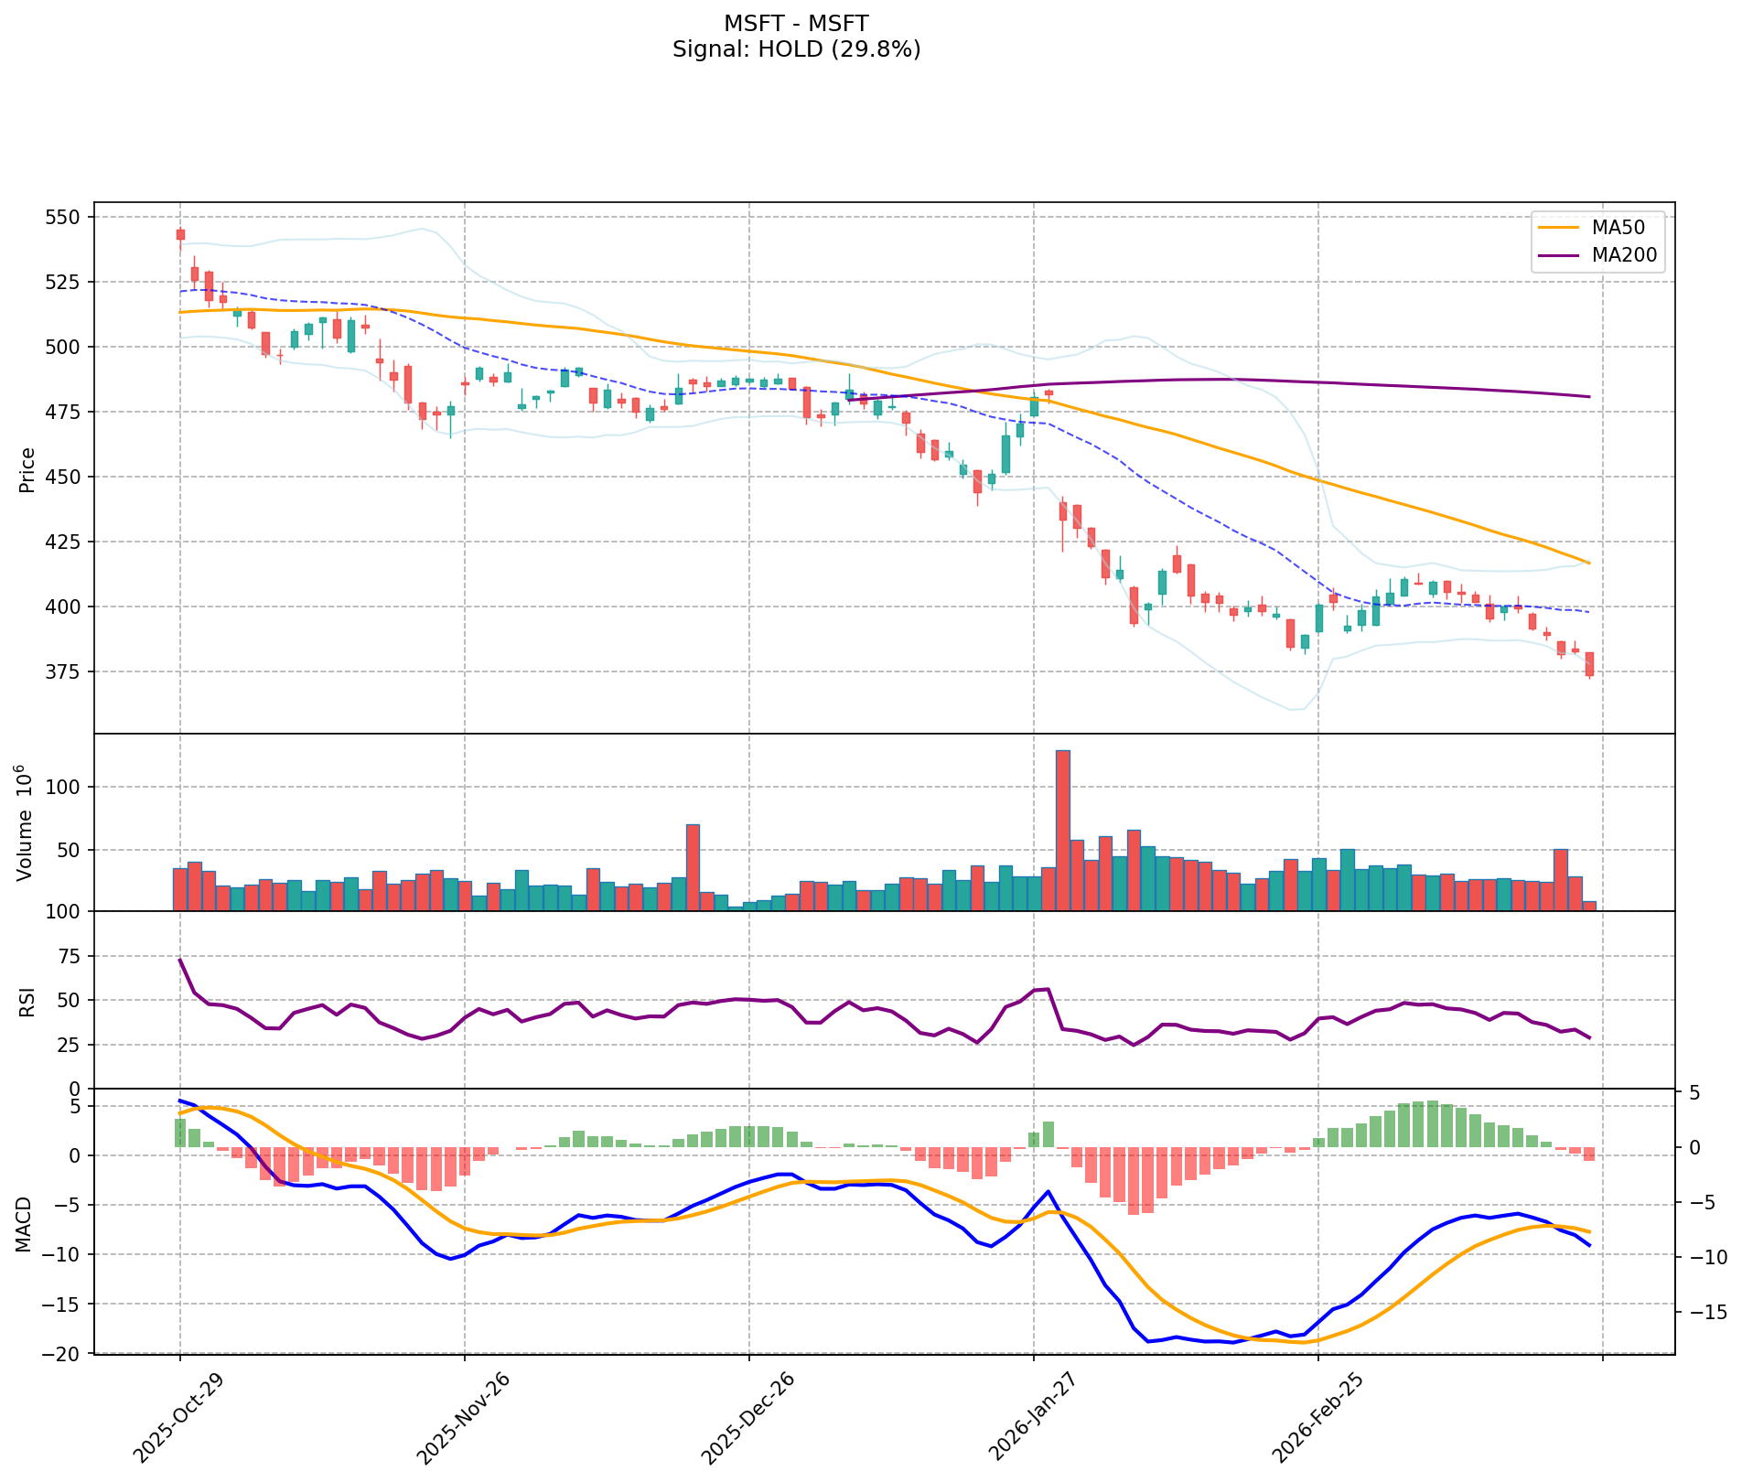Click the orange MA50 line swatch in legend

click(x=1558, y=228)
